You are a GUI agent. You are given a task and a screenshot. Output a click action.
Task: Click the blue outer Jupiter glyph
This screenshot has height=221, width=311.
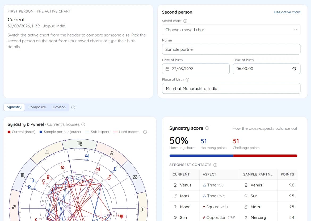click(87, 156)
